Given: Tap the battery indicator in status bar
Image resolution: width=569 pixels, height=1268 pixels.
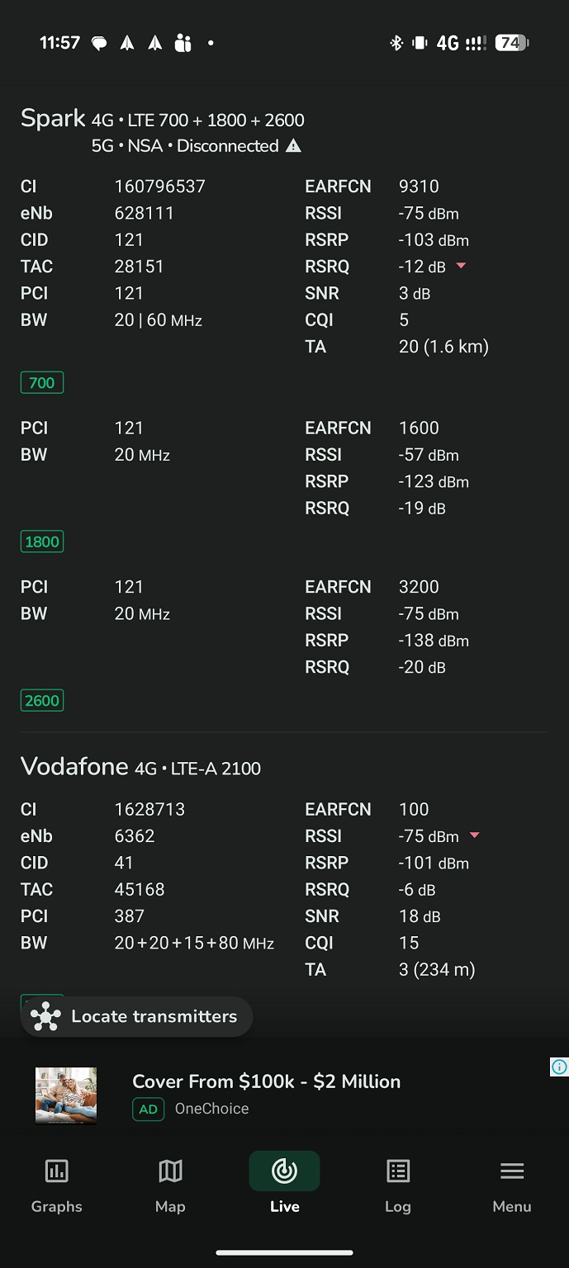Looking at the screenshot, I should click(x=511, y=43).
